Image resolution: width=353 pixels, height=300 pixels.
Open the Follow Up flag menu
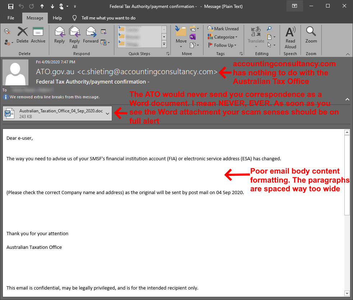[x=222, y=45]
